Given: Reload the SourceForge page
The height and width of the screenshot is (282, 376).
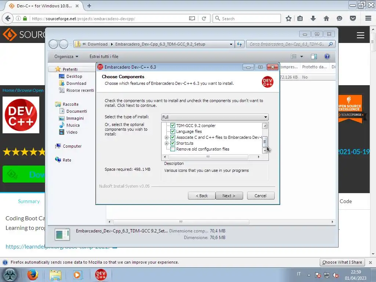Looking at the screenshot, I should pyautogui.click(x=204, y=18).
